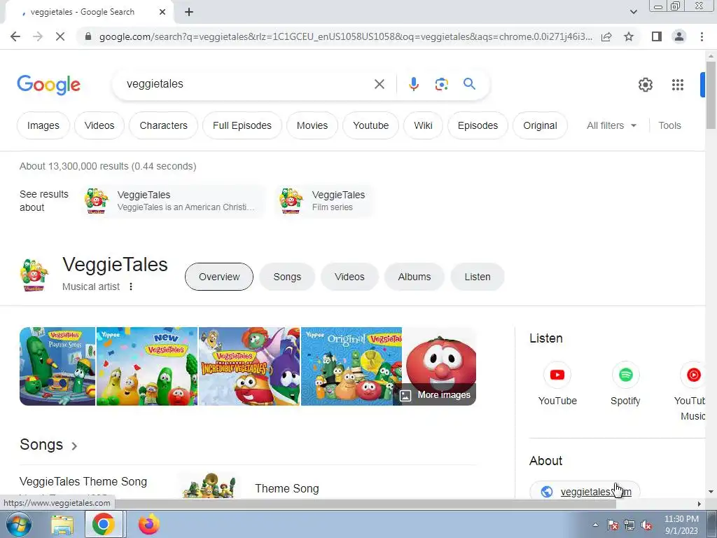Bookmark this page with the star icon
Image resolution: width=717 pixels, height=538 pixels.
pos(629,36)
